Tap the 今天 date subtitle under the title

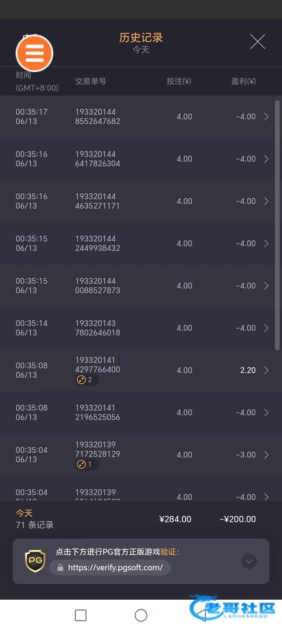point(141,50)
